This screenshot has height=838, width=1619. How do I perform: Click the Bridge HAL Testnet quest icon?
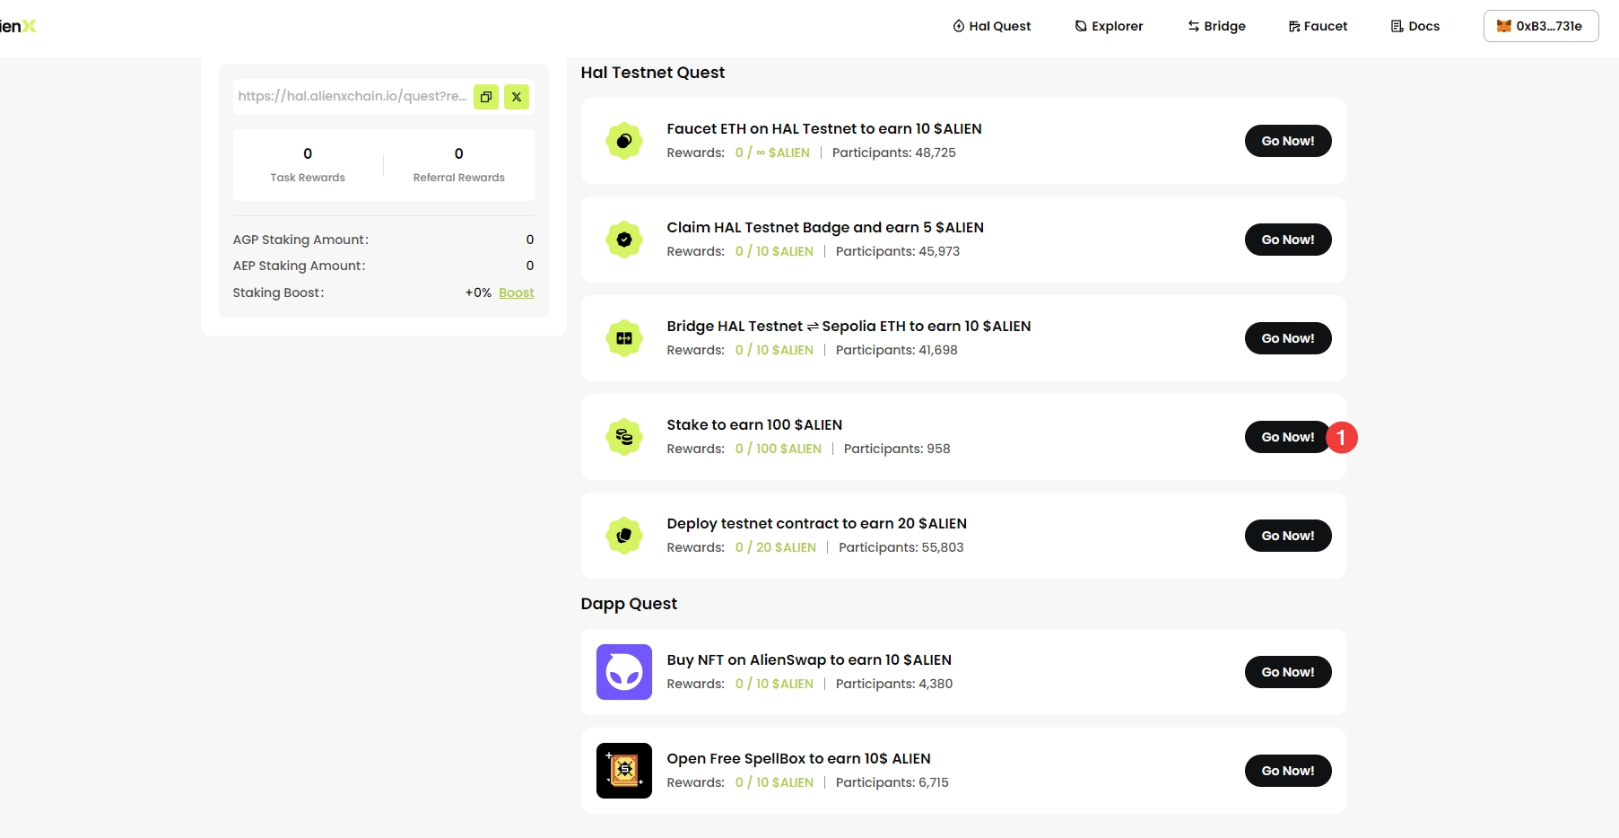click(x=624, y=338)
